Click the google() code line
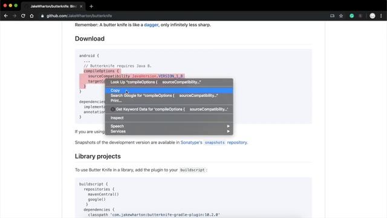This screenshot has height=218, width=387. [97, 199]
